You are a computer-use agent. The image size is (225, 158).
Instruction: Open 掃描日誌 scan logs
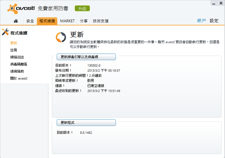click(x=17, y=57)
